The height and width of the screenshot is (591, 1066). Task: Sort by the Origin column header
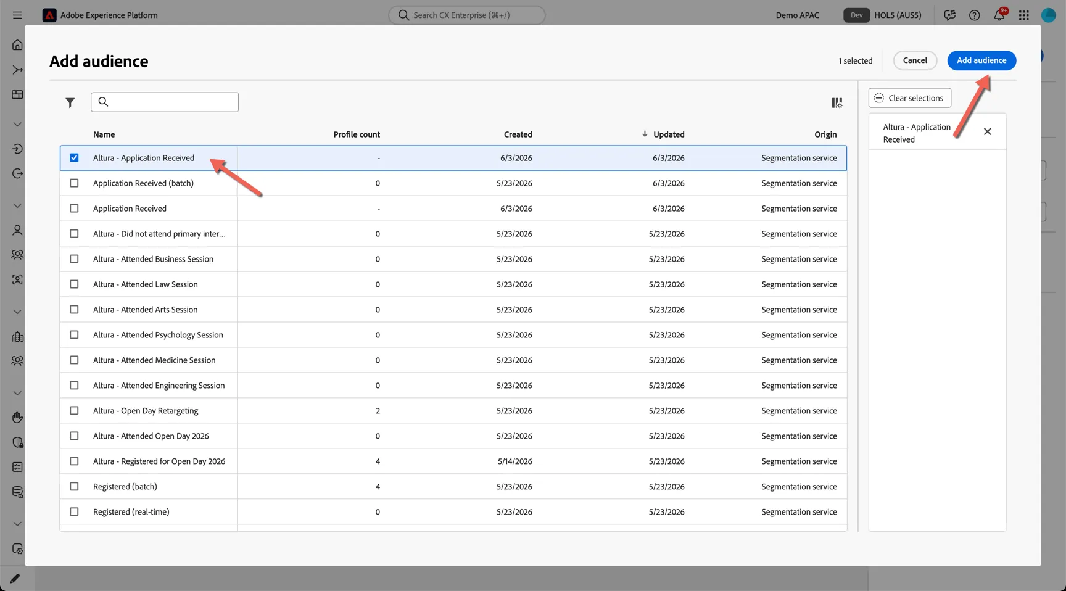[825, 134]
